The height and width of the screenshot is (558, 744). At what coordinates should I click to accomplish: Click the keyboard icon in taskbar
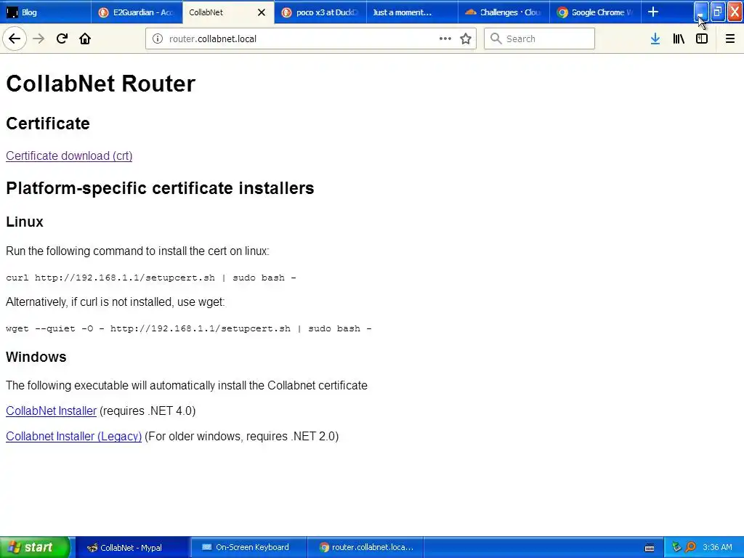click(650, 548)
